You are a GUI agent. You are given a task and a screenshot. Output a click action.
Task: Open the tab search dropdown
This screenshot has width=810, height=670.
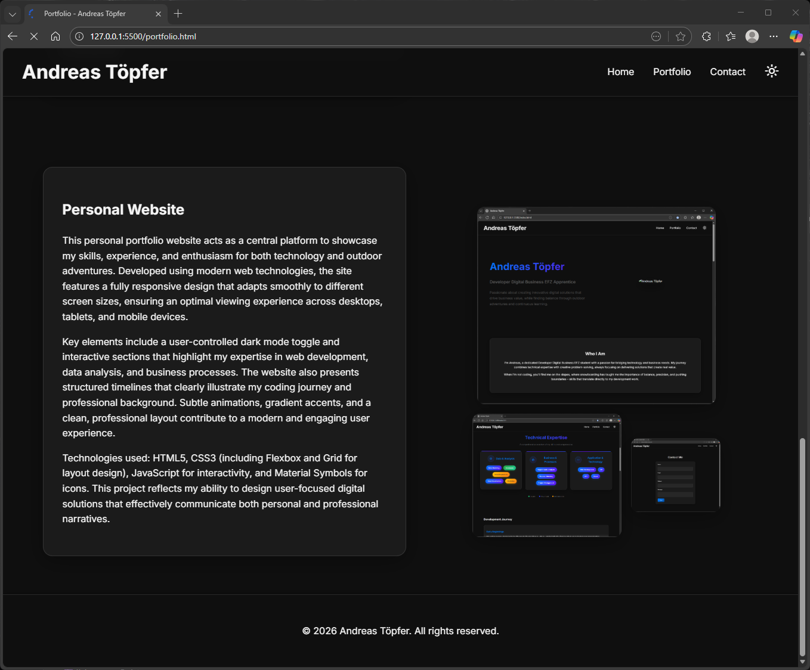pyautogui.click(x=13, y=14)
